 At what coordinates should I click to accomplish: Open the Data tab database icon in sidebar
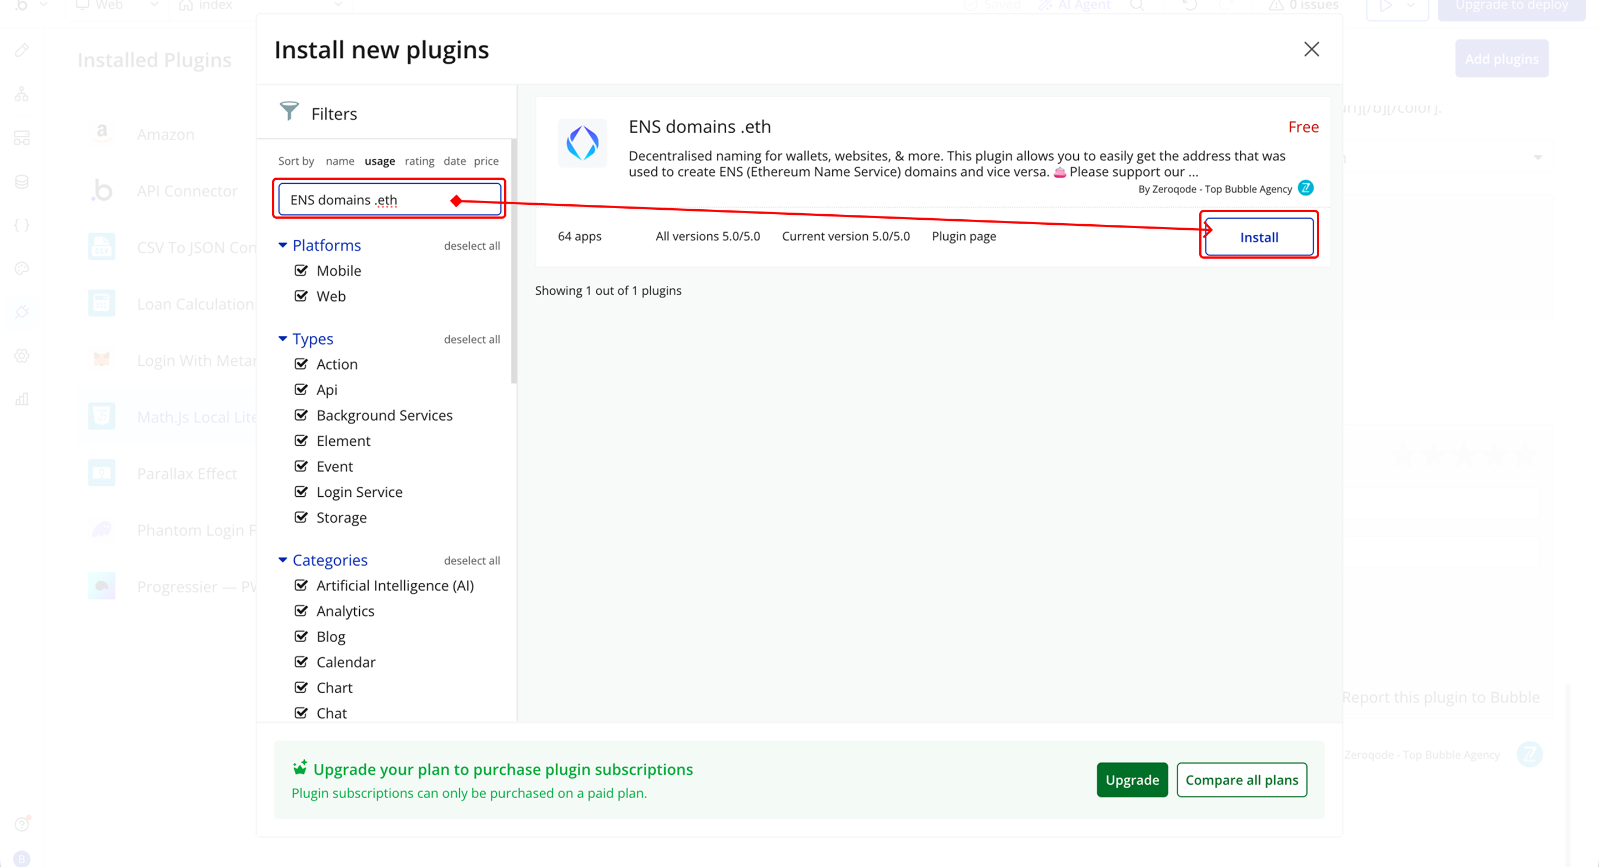click(22, 181)
